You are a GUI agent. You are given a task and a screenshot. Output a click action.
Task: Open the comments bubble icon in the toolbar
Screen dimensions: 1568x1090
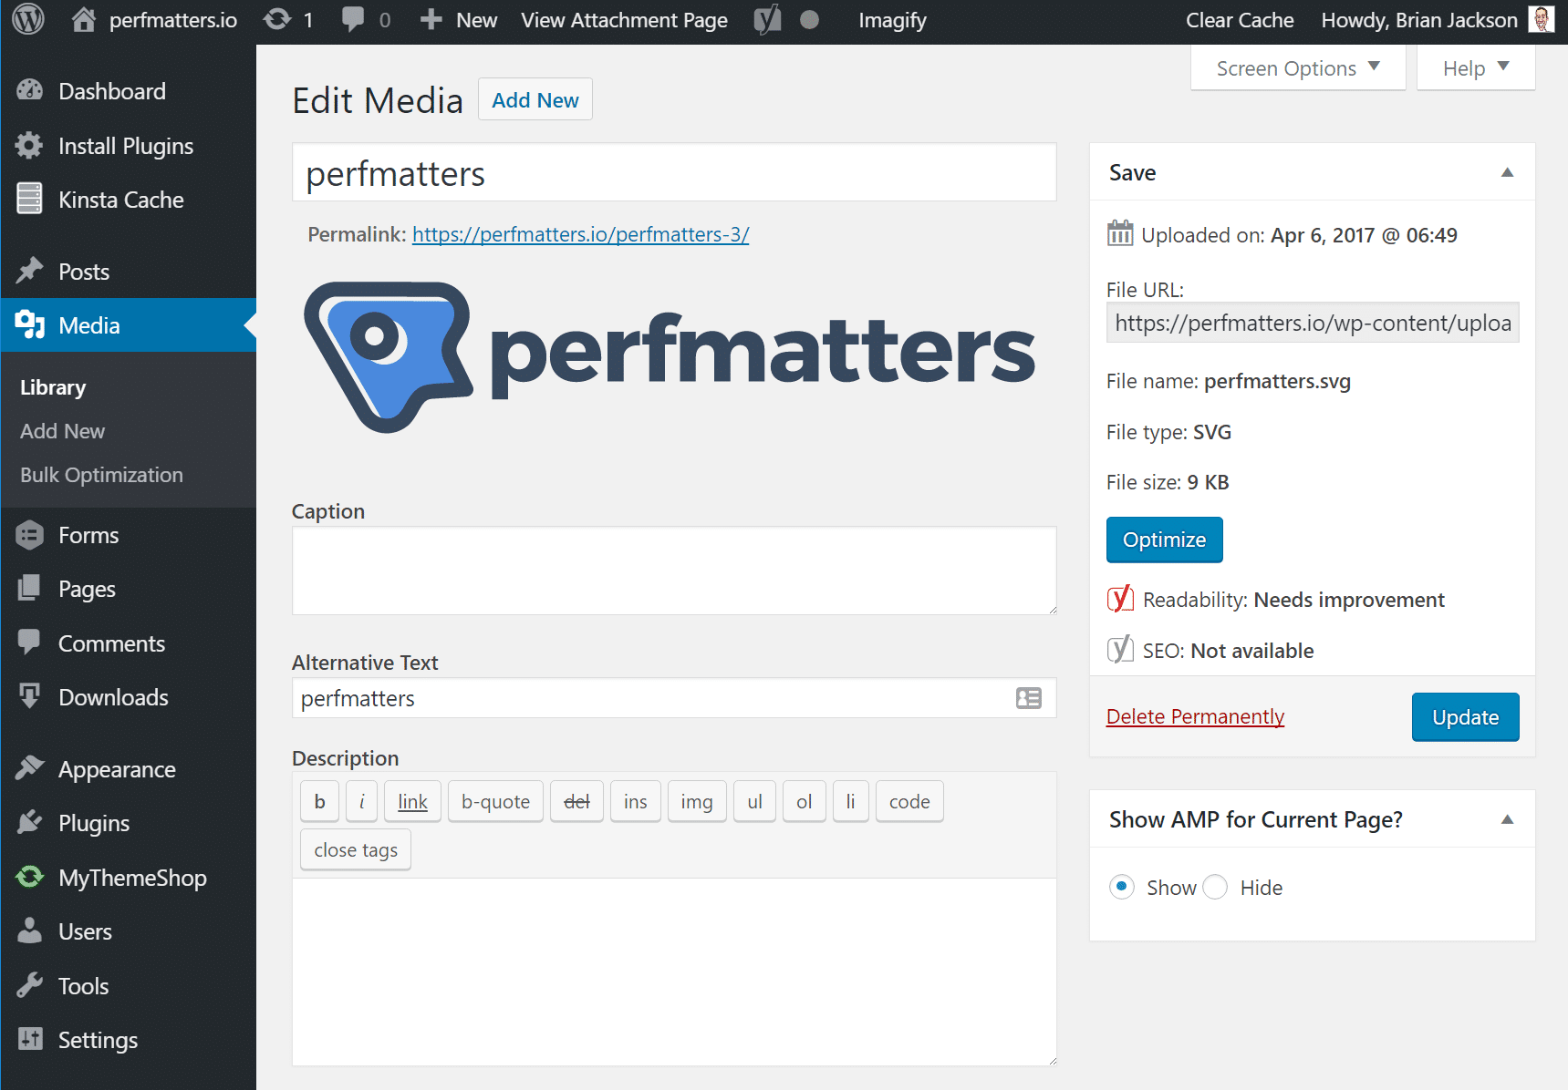[x=354, y=19]
